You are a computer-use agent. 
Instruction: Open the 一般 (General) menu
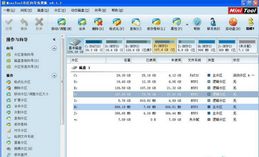[9, 10]
